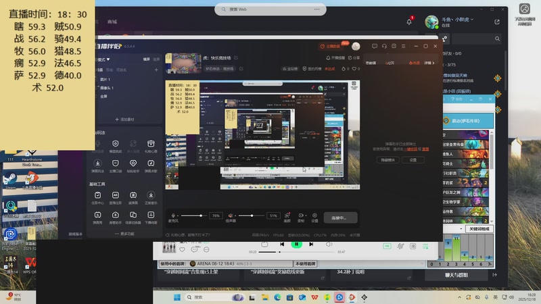Open 主播口袋 tool icon

[115, 166]
